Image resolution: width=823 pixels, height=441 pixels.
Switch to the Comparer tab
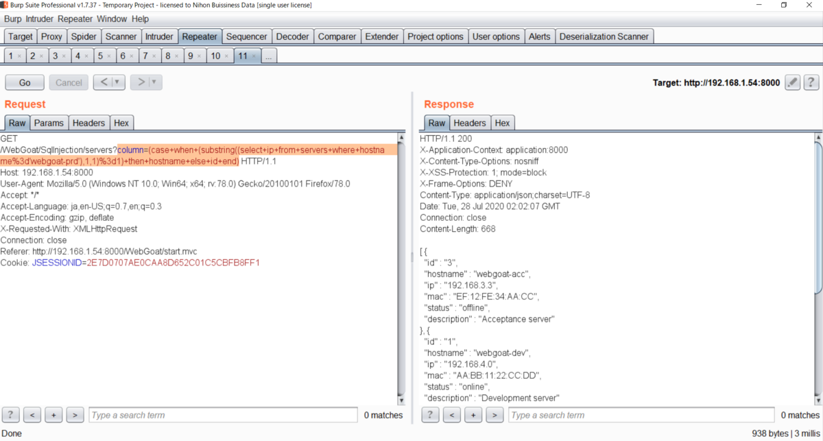(337, 36)
